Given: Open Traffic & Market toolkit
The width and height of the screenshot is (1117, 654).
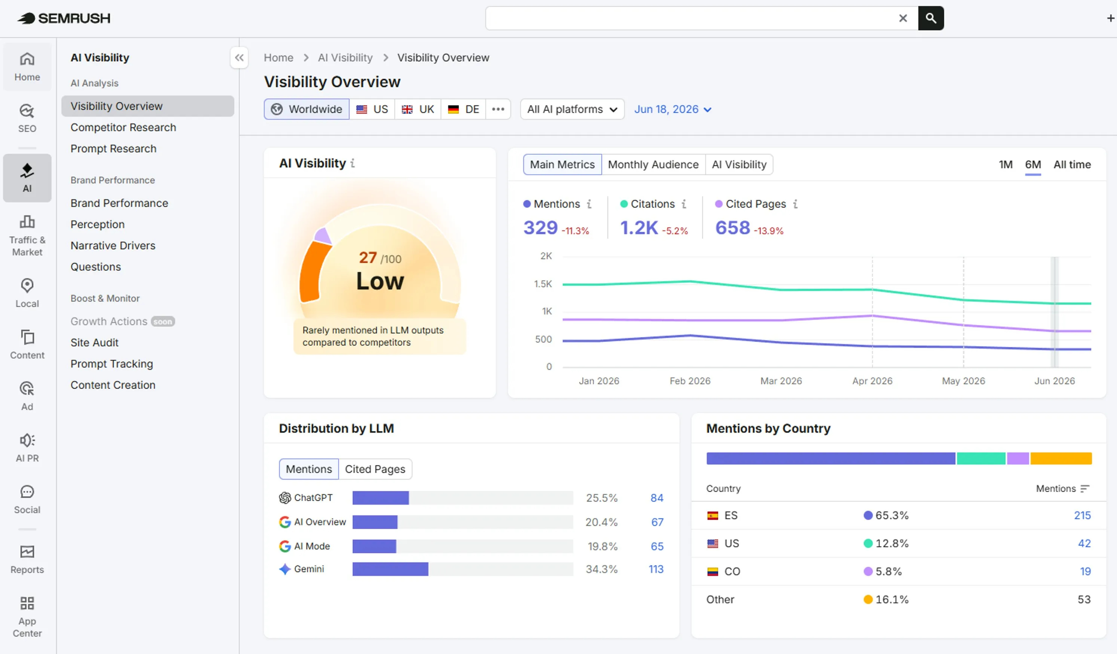Looking at the screenshot, I should tap(27, 236).
